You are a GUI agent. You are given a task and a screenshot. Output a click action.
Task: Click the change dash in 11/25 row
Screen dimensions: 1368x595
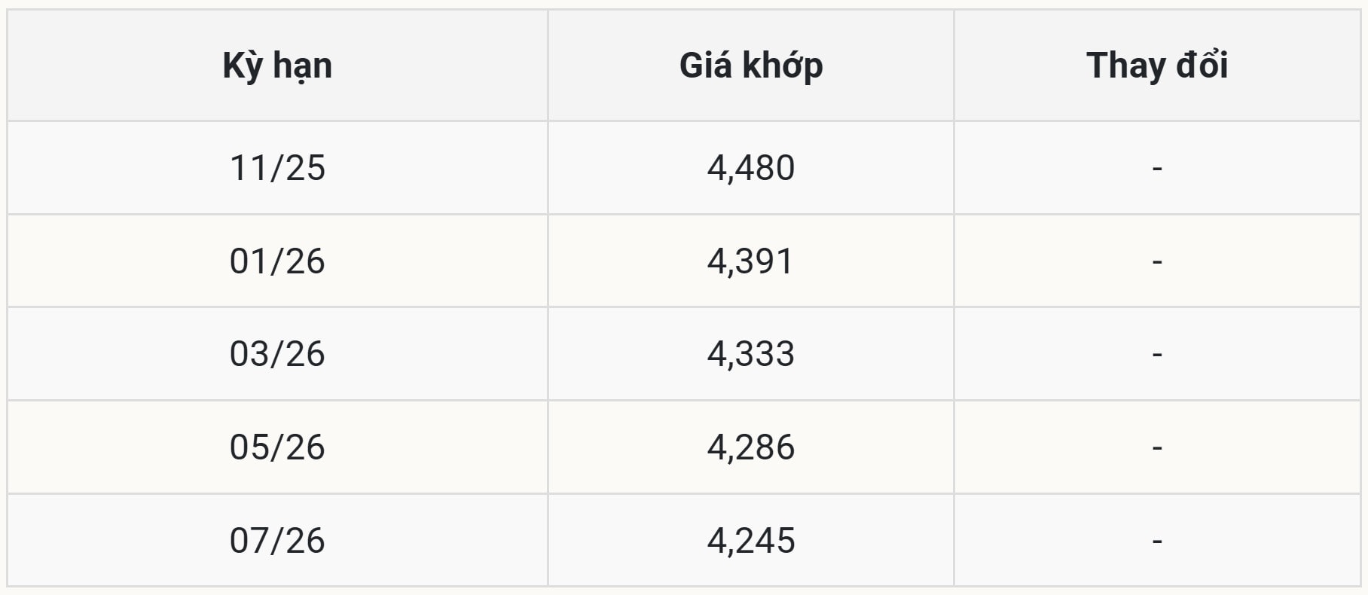click(1157, 168)
